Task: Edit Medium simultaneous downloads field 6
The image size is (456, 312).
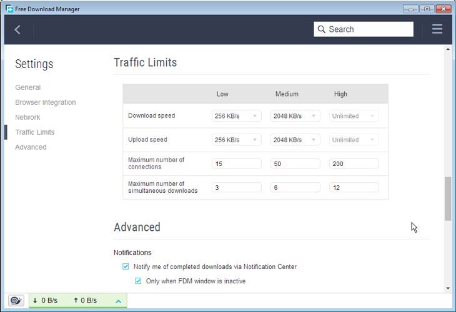Action: click(x=295, y=187)
